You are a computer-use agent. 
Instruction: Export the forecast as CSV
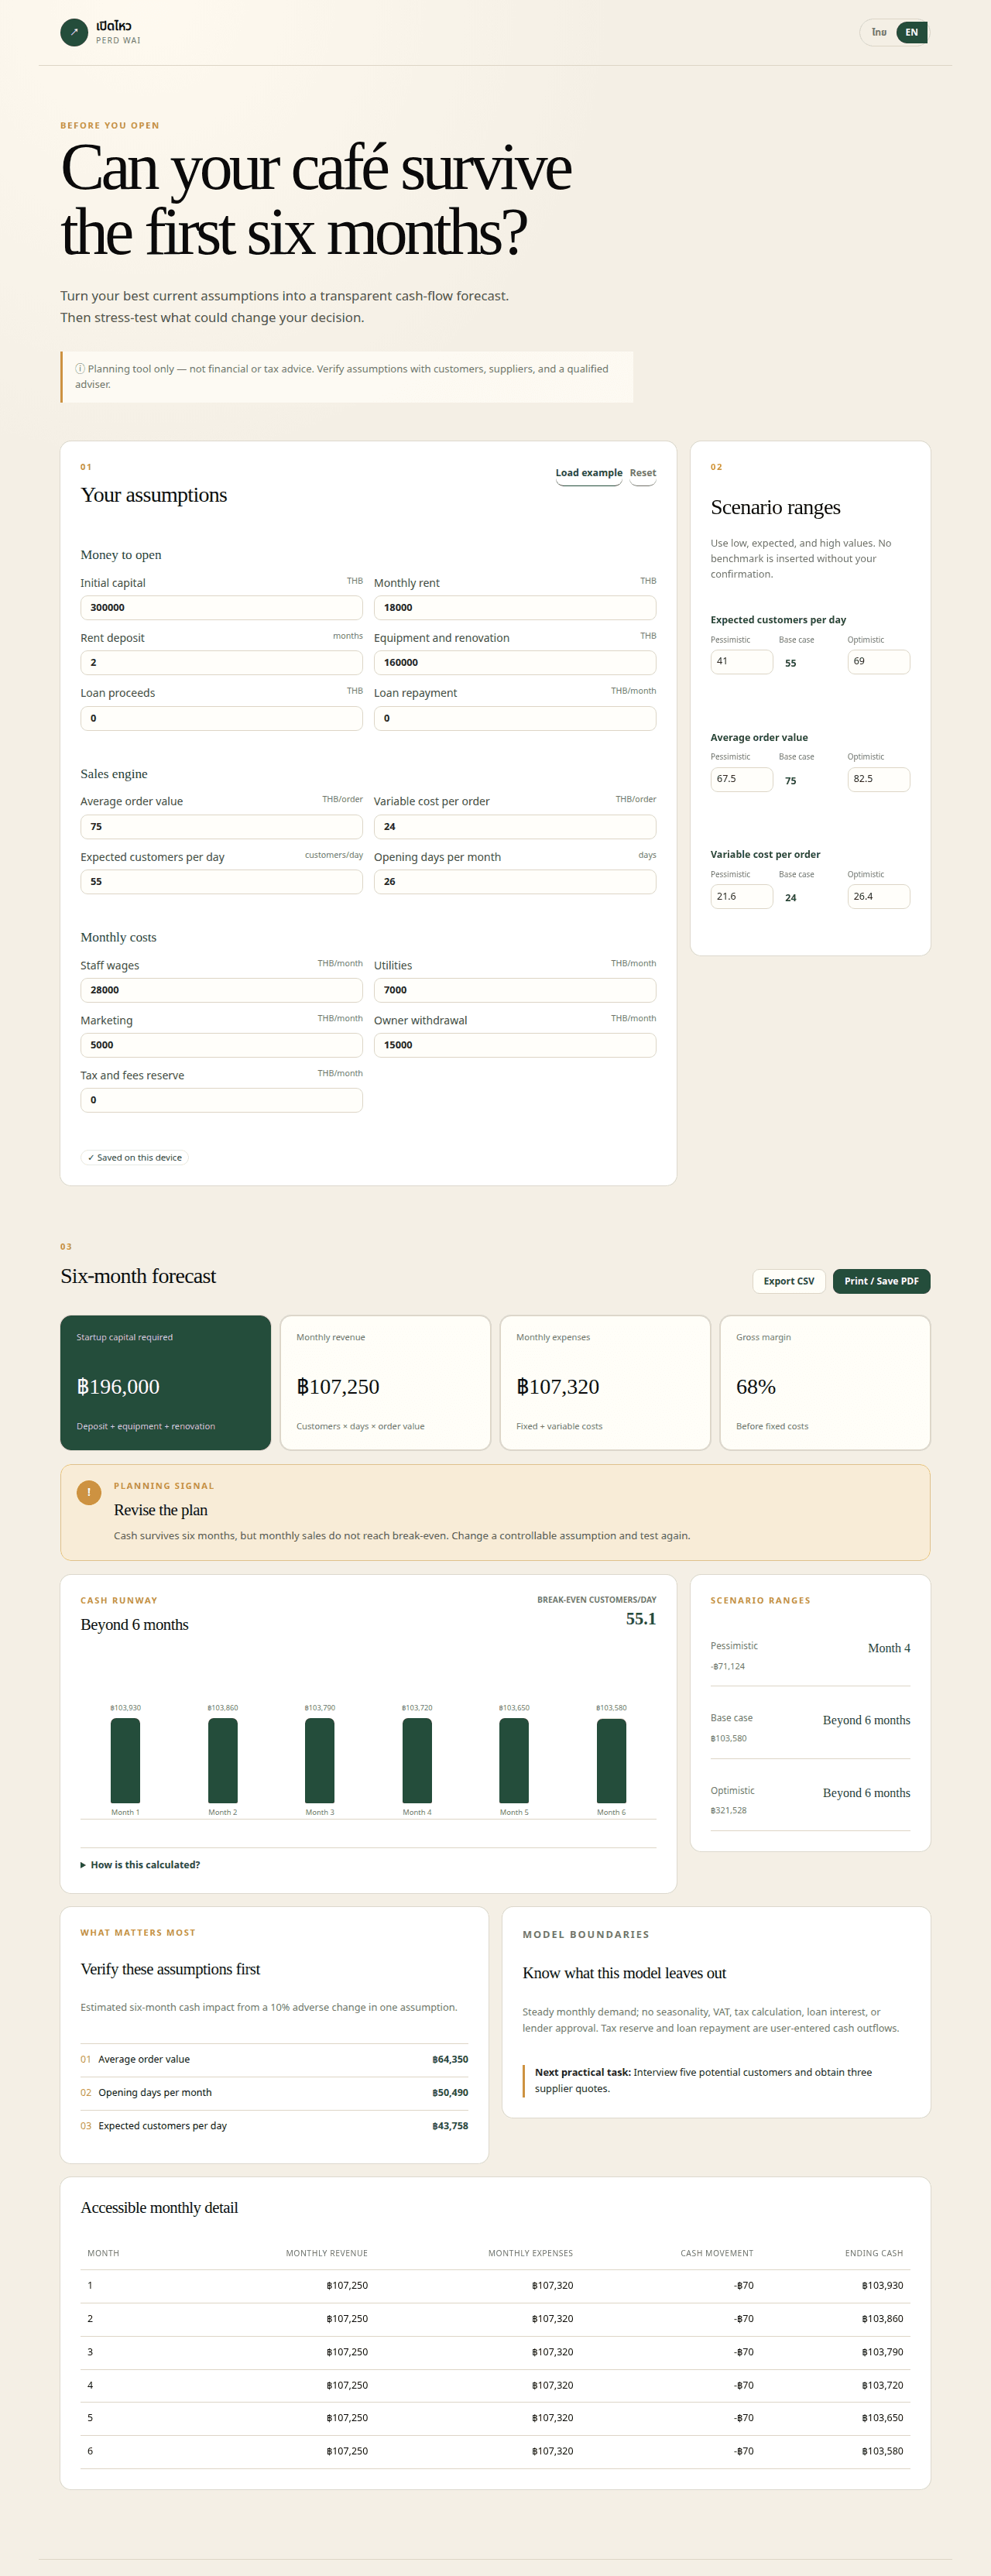pyautogui.click(x=789, y=1281)
